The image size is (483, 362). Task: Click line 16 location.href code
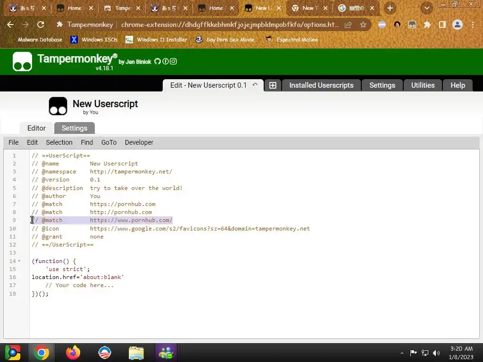coord(78,277)
